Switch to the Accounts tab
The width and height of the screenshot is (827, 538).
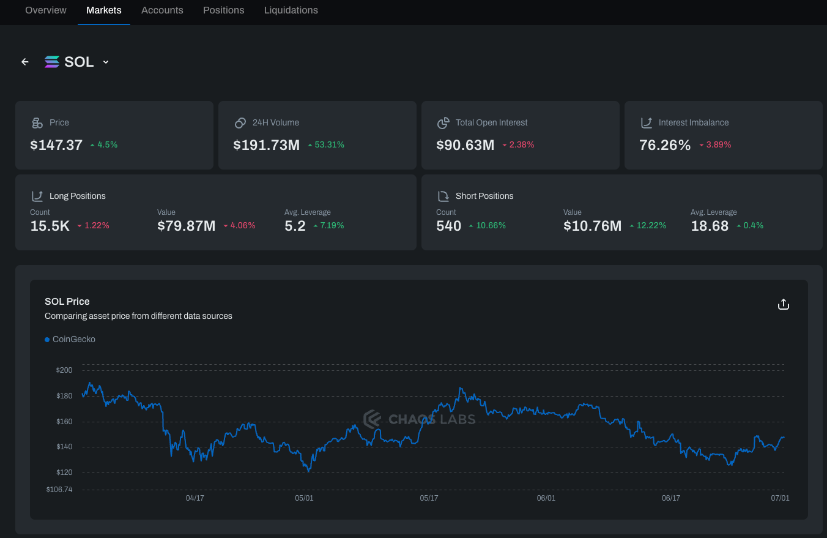pos(162,10)
